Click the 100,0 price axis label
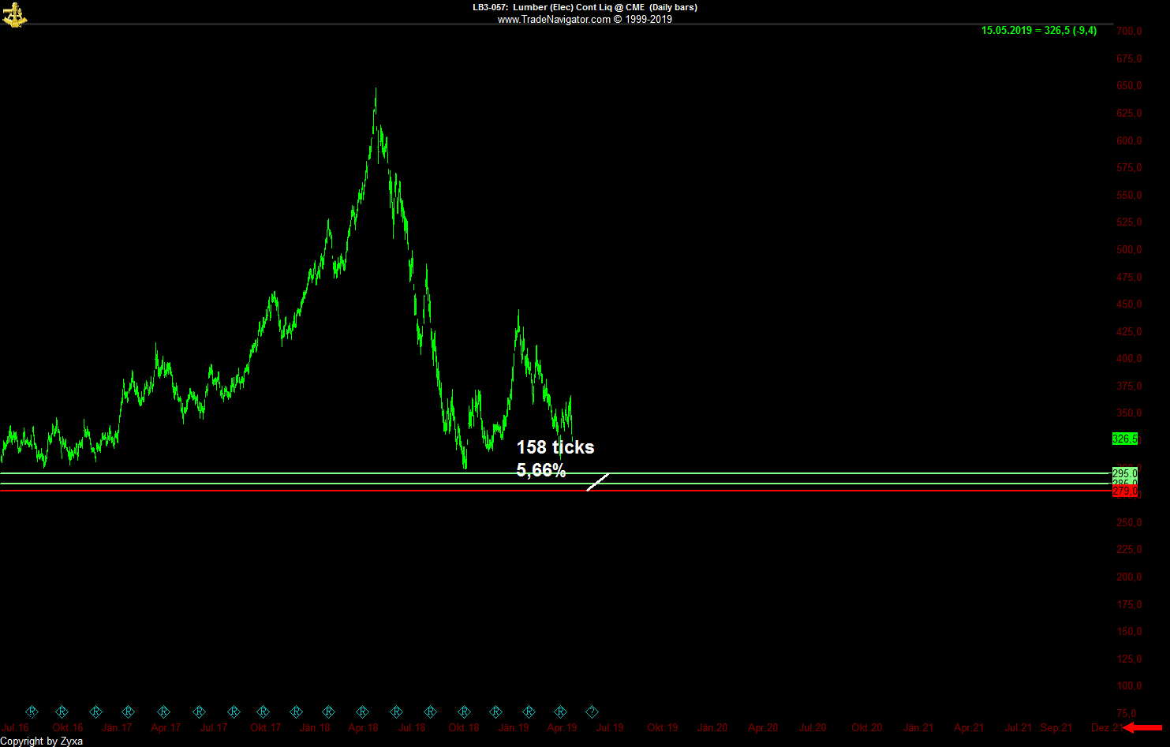Viewport: 1170px width, 747px height. pos(1129,685)
